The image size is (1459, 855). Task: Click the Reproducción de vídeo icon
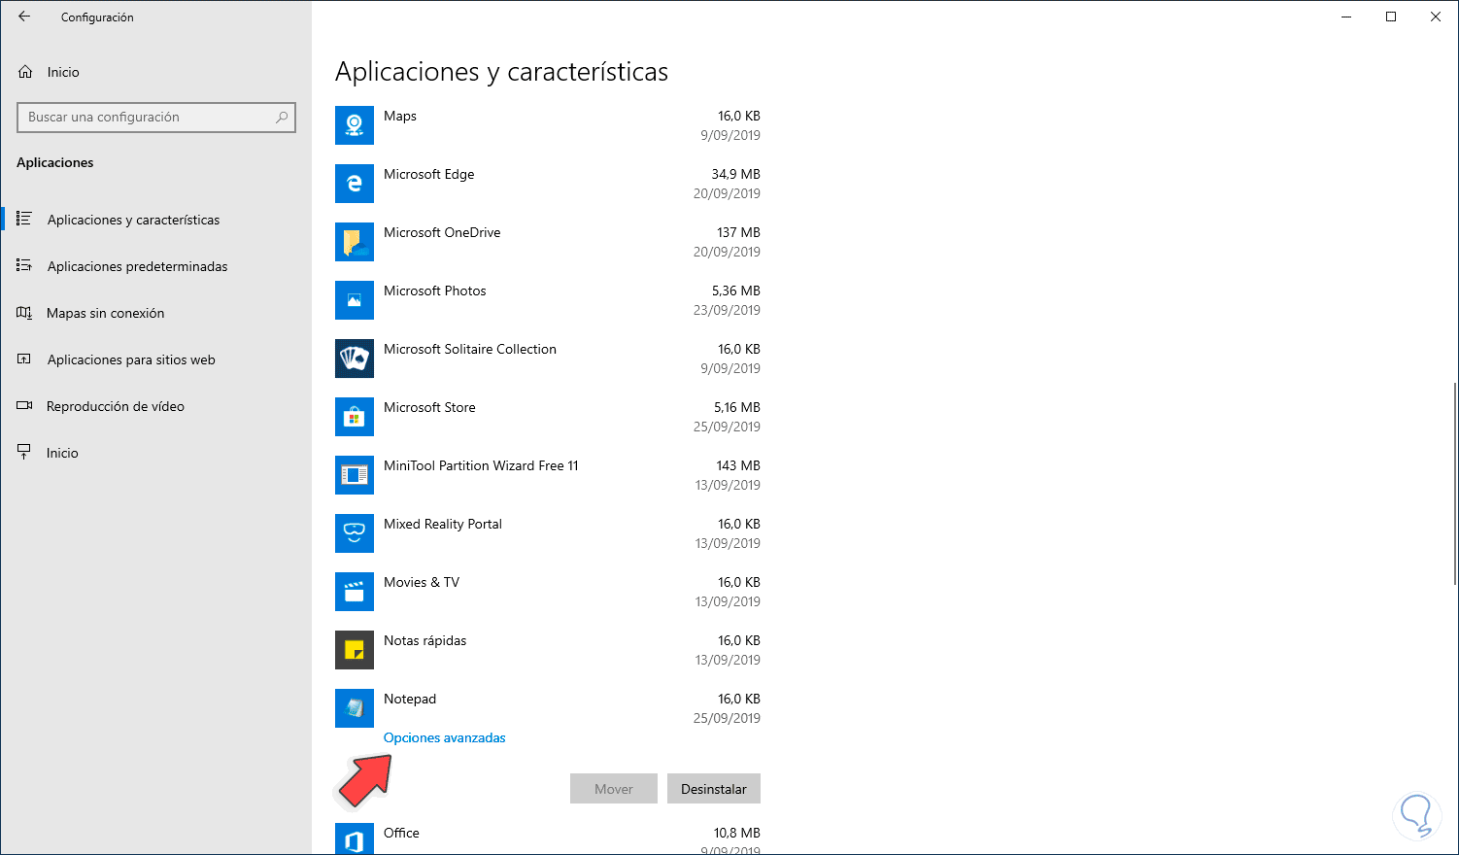click(24, 406)
